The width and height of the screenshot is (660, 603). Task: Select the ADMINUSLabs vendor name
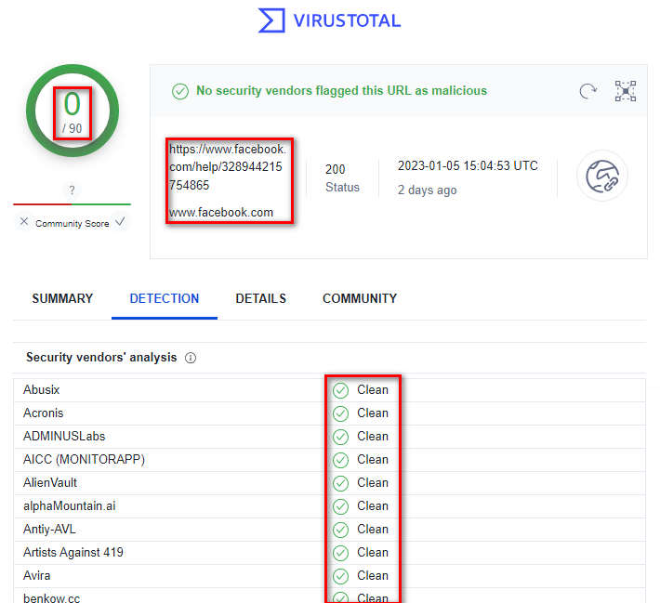pyautogui.click(x=64, y=437)
